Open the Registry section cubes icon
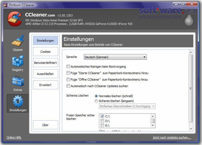The image size is (202, 145). click(18, 61)
